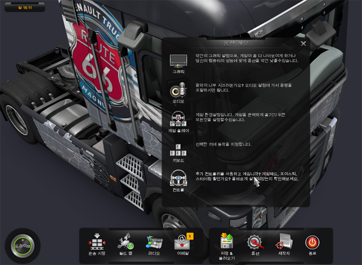
Task: Open the 라디오 radio
Action: [x=153, y=243]
